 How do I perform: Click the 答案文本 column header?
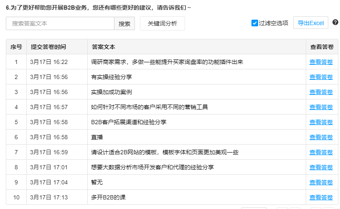click(197, 47)
